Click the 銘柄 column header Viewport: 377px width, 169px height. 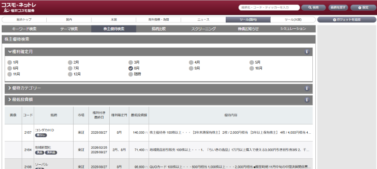54,115
